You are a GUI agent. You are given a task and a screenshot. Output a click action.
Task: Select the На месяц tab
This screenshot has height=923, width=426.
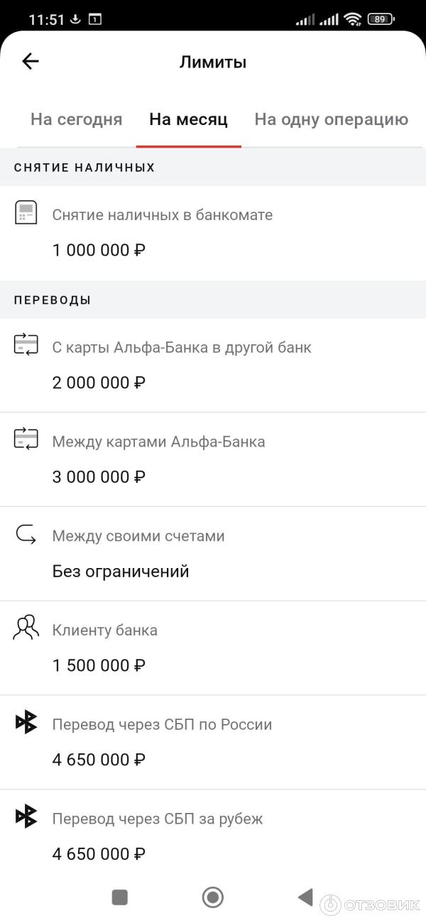(x=188, y=119)
